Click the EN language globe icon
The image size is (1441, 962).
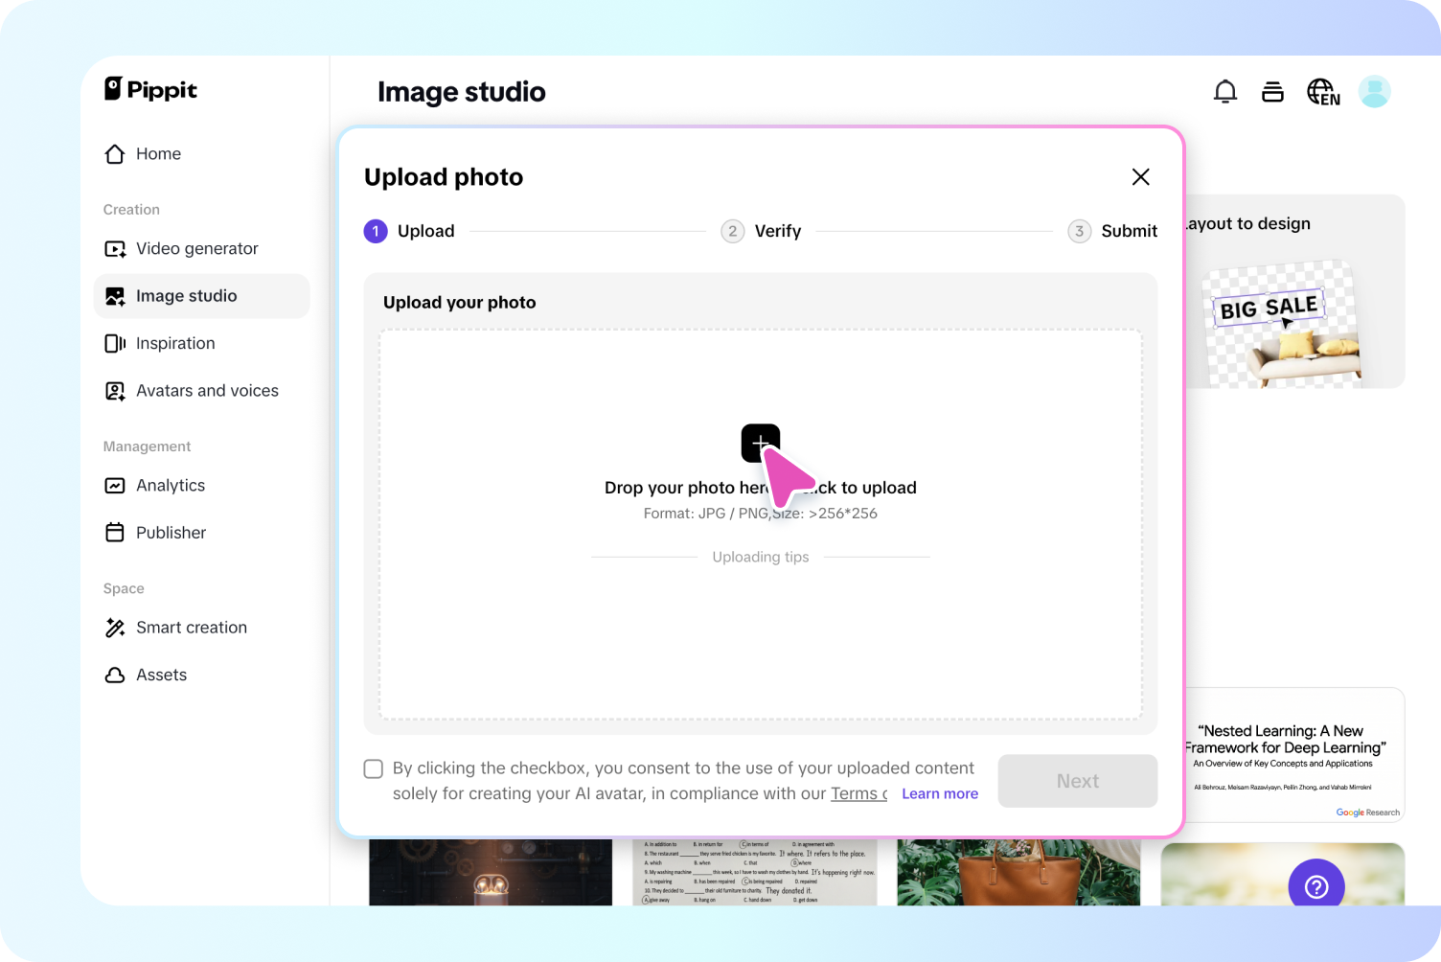(1323, 91)
